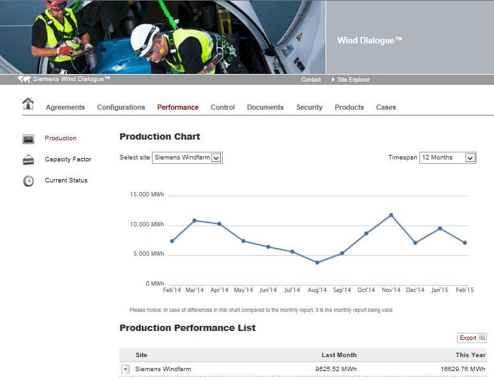Click the Feb'14 axis label
Screen dimensions: 494x382
click(x=172, y=290)
